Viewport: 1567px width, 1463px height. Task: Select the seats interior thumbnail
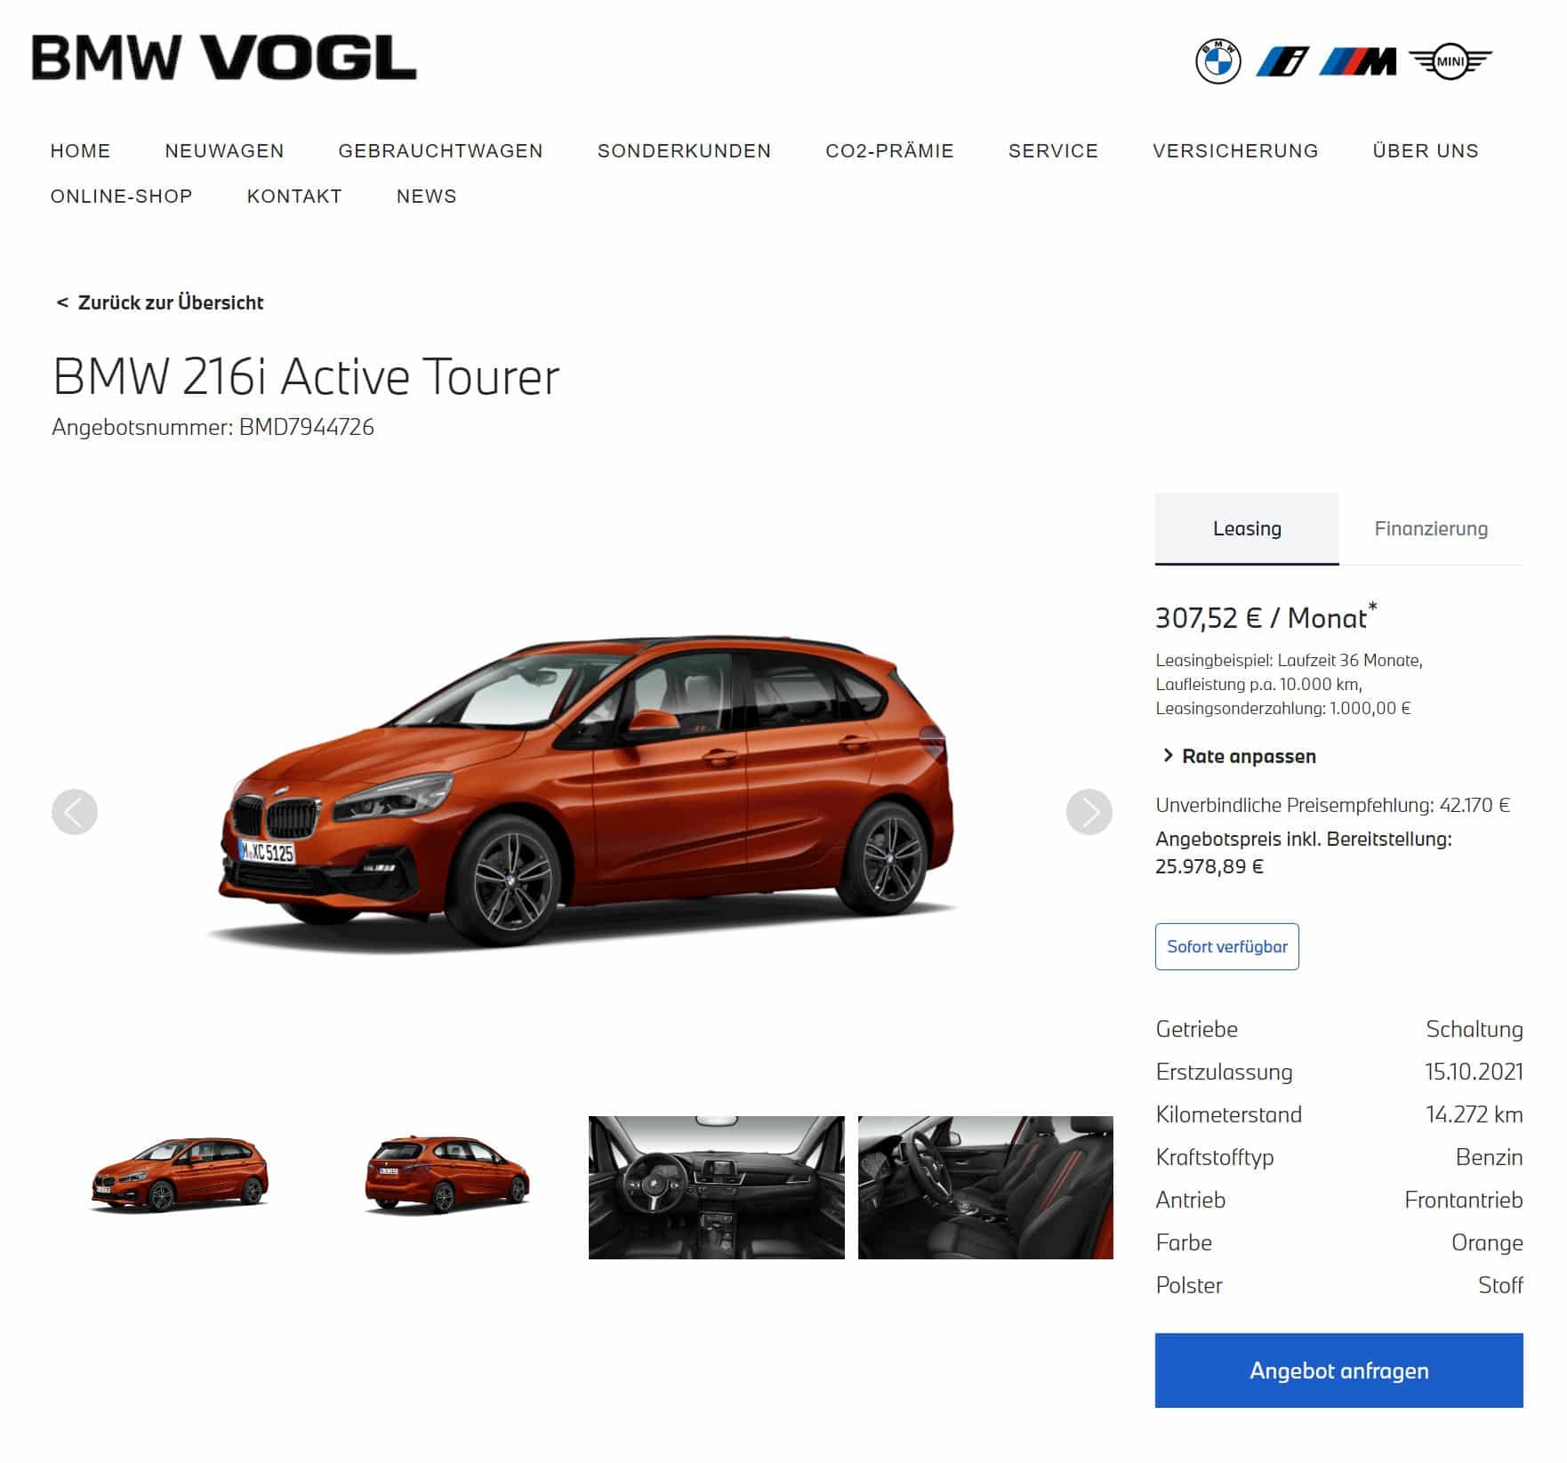985,1187
